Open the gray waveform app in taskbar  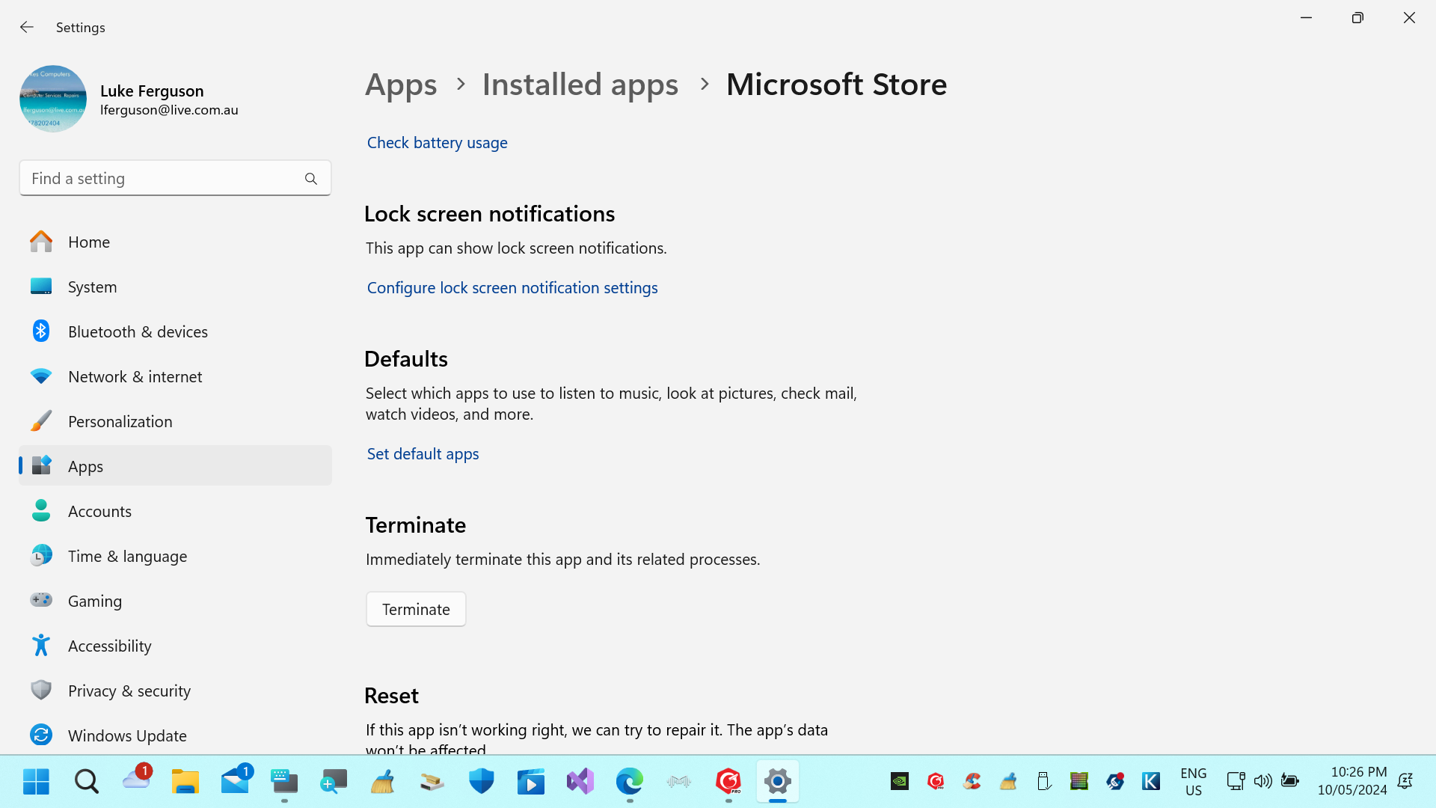coord(679,782)
